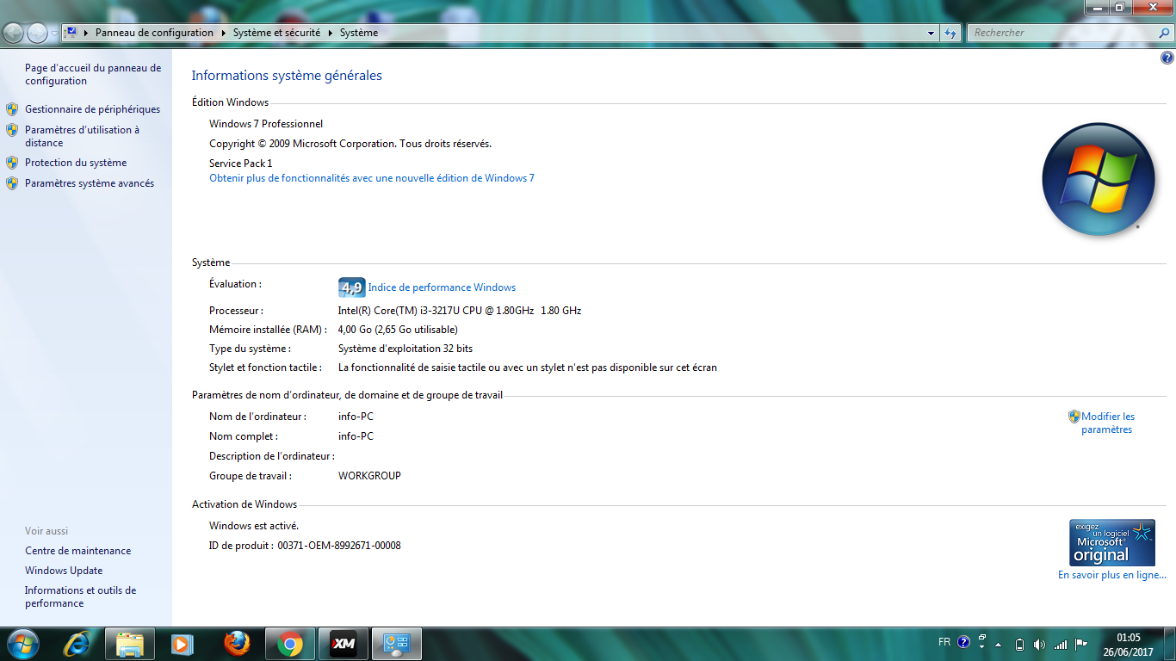Show hidden system tray icons

coord(999,644)
